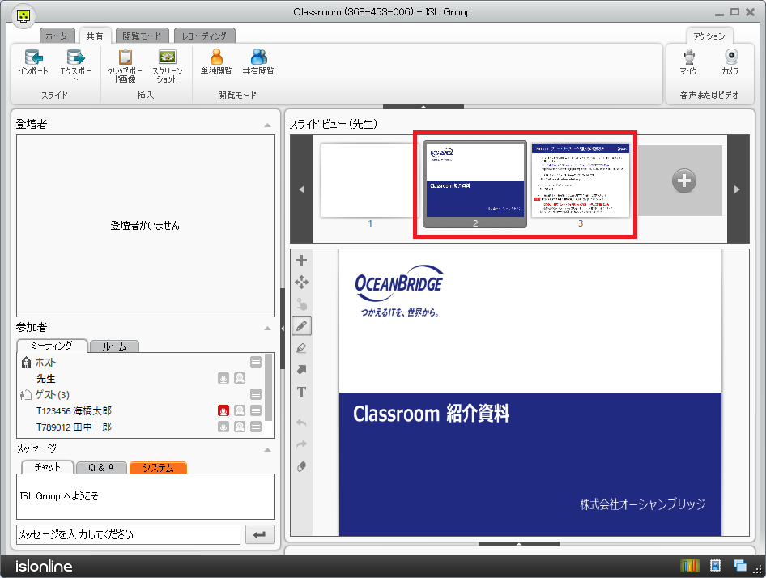The image size is (766, 578).
Task: Collapse the メッセージ panel
Action: click(268, 449)
